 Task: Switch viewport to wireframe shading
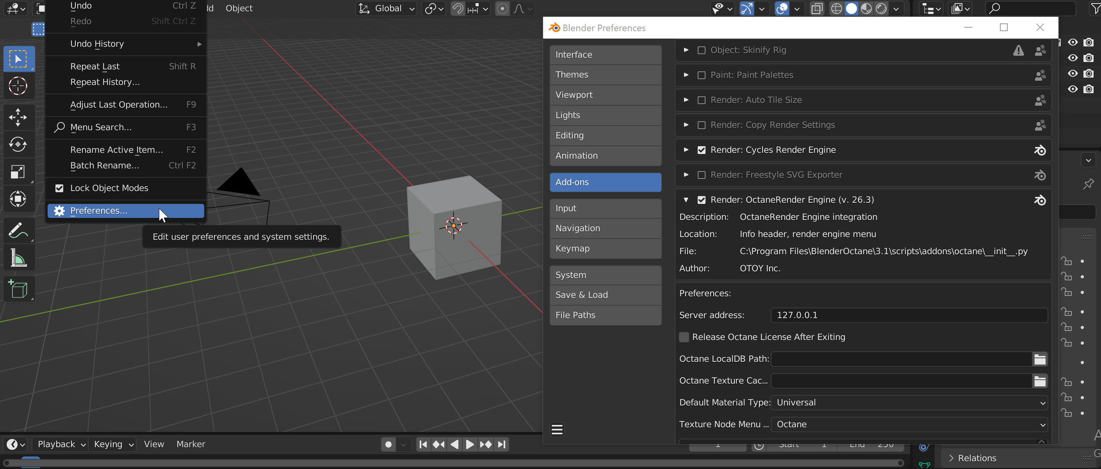pos(836,8)
